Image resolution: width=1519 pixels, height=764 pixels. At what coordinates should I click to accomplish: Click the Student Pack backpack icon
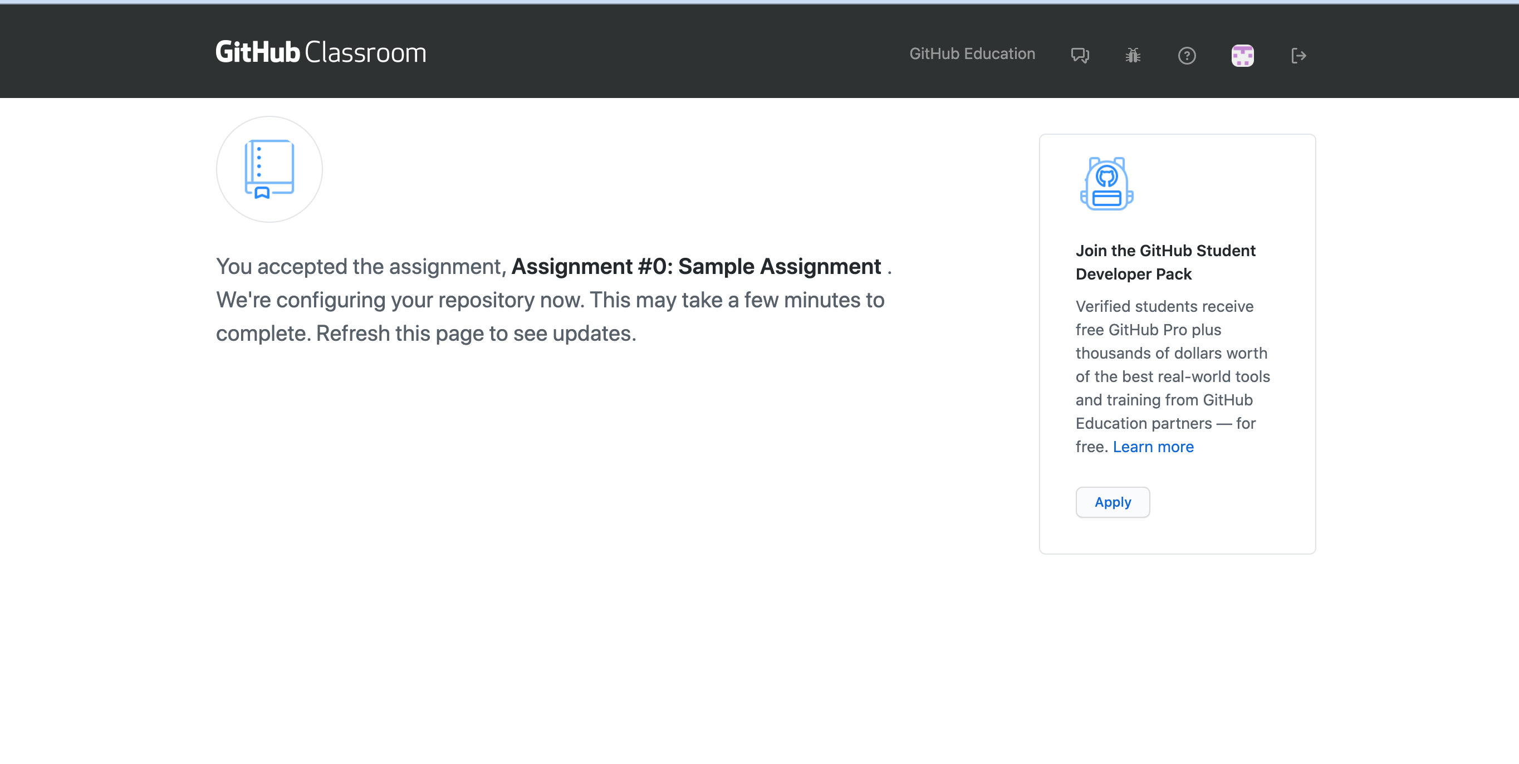pos(1107,183)
